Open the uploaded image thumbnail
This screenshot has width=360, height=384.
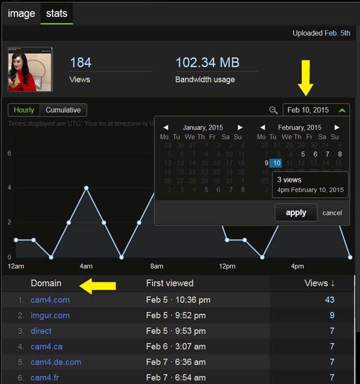[30, 69]
